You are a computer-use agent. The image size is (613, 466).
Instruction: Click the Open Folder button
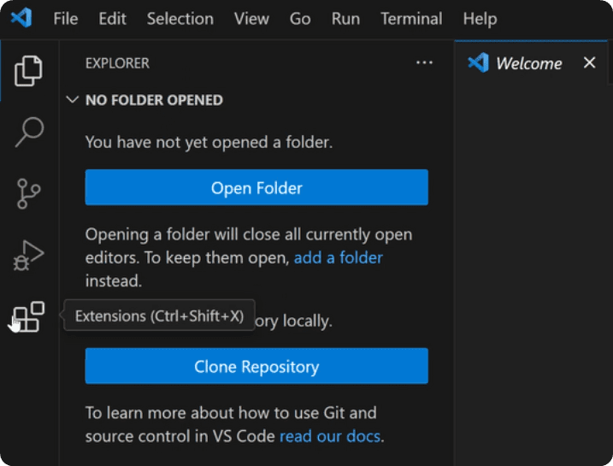[x=256, y=187]
